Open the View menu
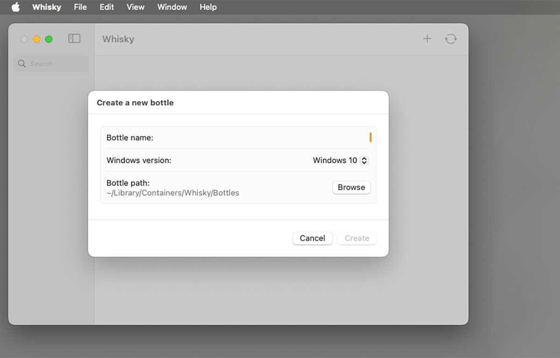Viewport: 560px width, 358px height. tap(135, 7)
